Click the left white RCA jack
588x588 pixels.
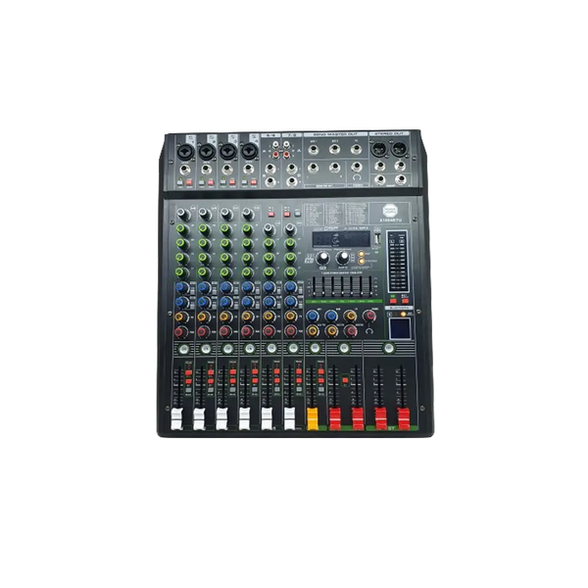click(276, 144)
